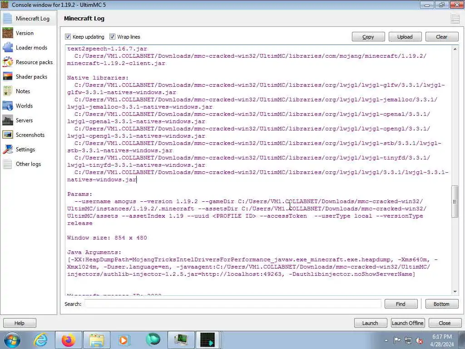Open the Other logs page icon
Viewport: 465px width, 349px height.
[x=7, y=164]
